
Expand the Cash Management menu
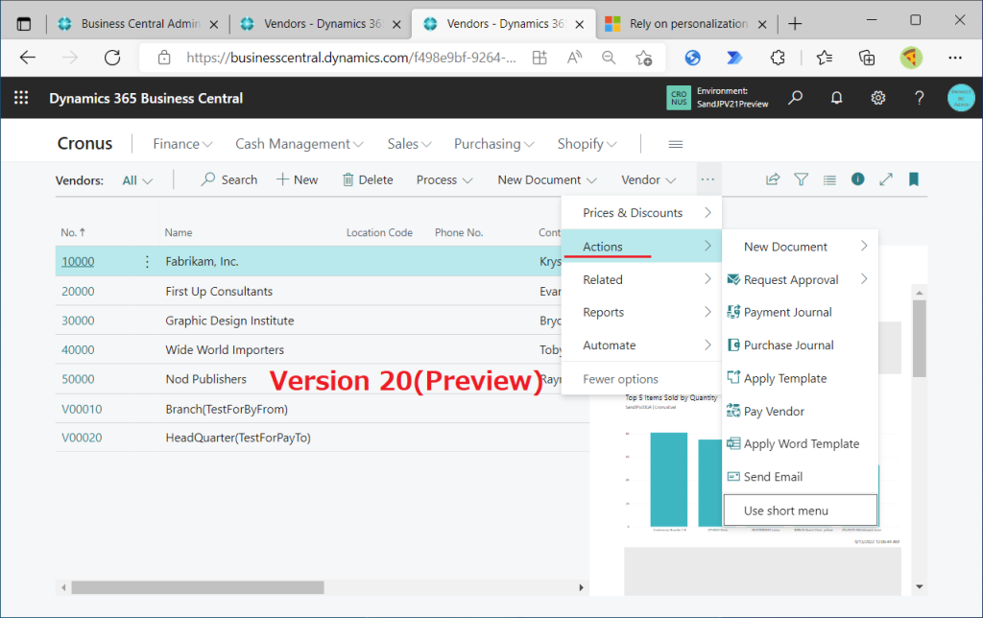pyautogui.click(x=300, y=144)
